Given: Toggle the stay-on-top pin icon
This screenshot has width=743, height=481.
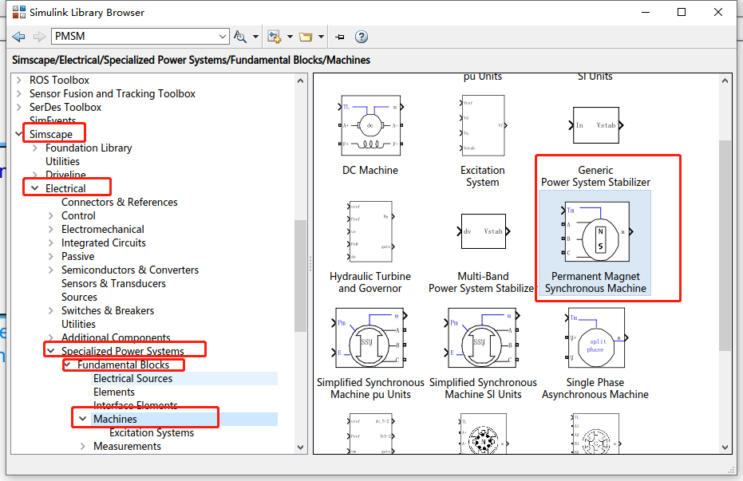Looking at the screenshot, I should coord(340,37).
